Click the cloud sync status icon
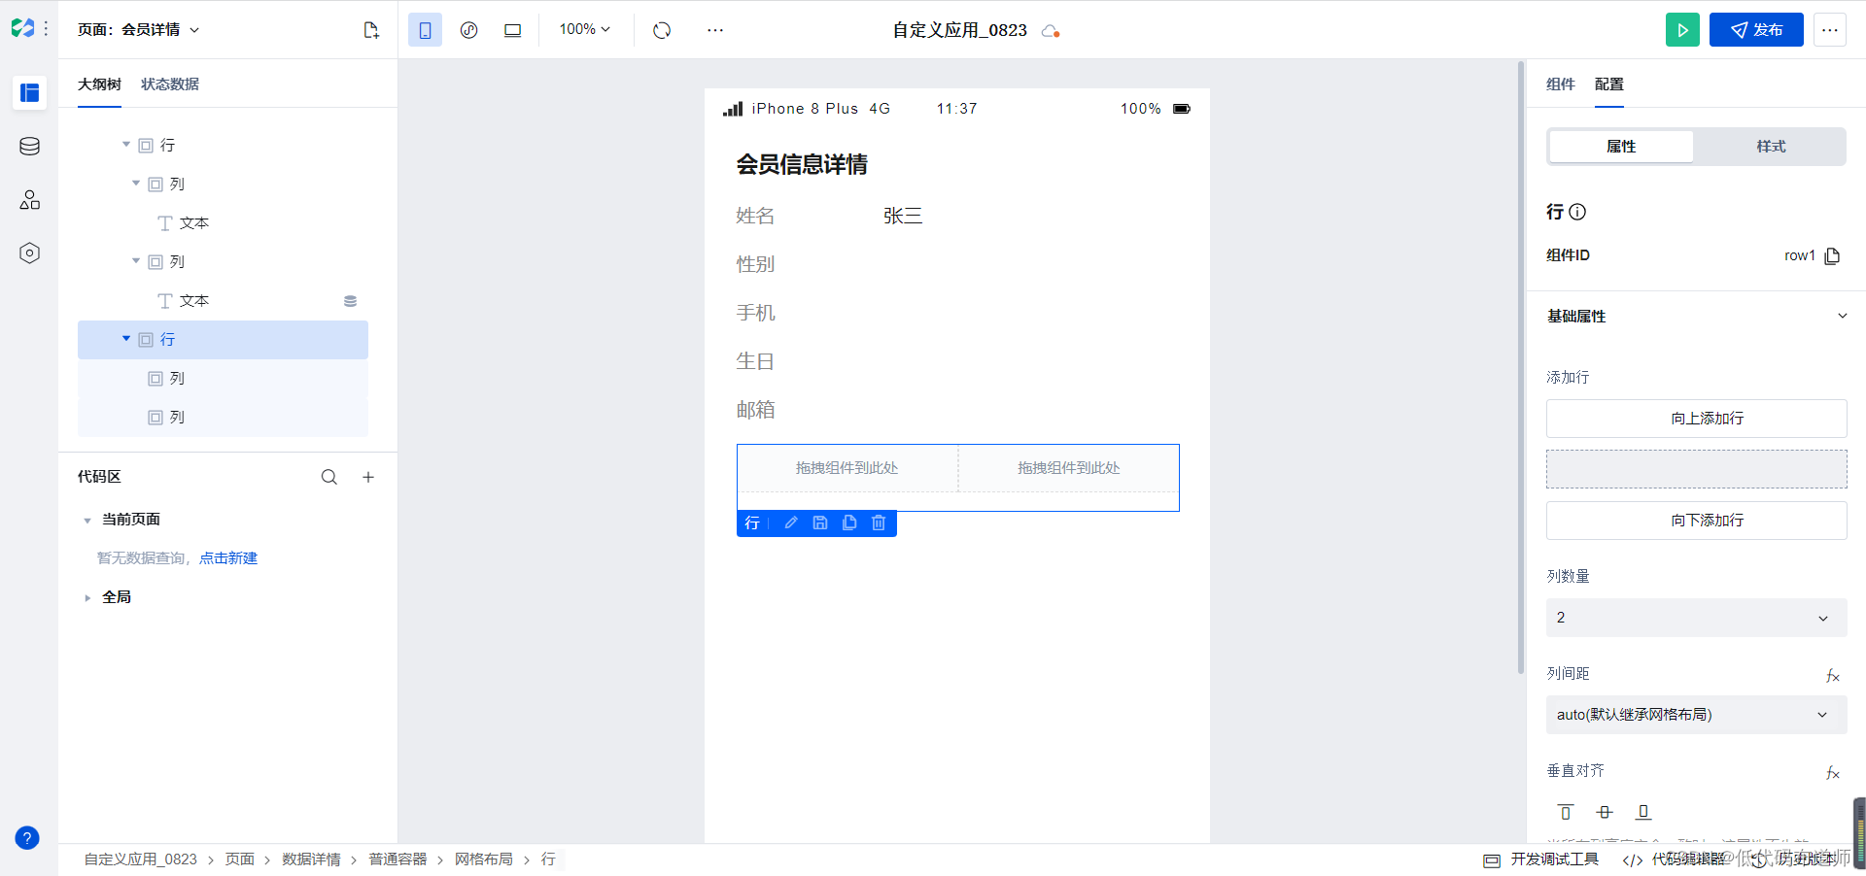 point(1050,31)
